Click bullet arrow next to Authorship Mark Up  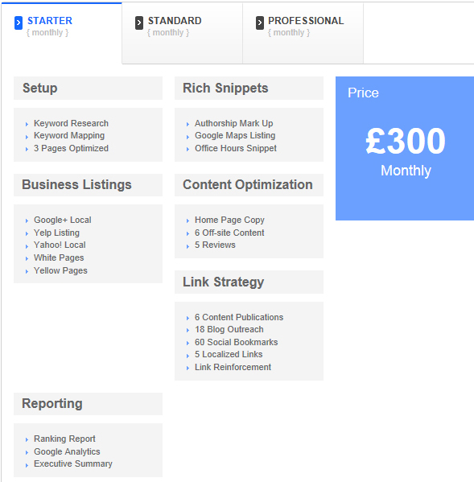coord(188,124)
